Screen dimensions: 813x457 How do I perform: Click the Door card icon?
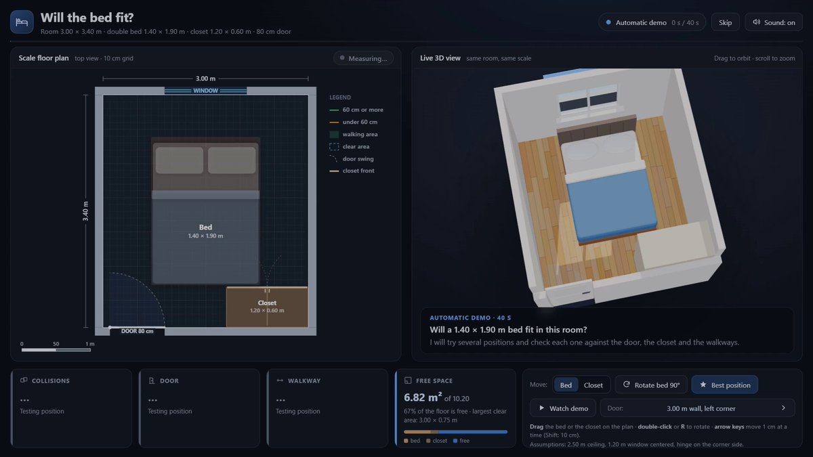152,380
